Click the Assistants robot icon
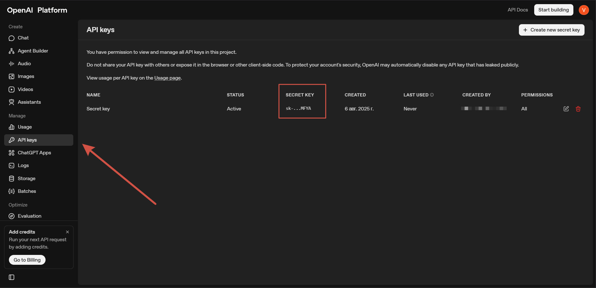The height and width of the screenshot is (288, 596). coord(11,102)
